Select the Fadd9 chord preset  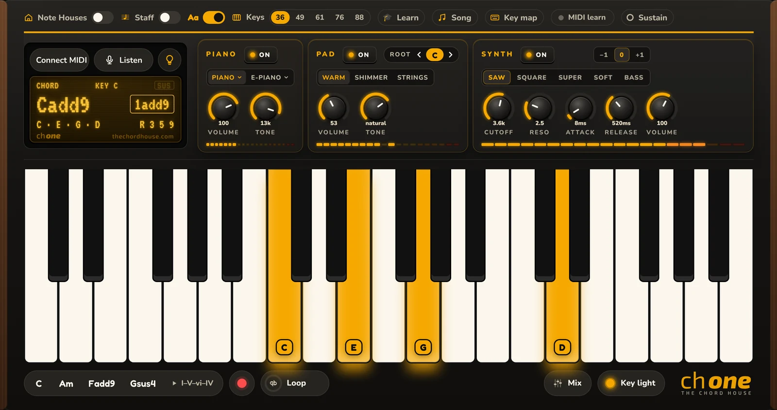tap(101, 383)
